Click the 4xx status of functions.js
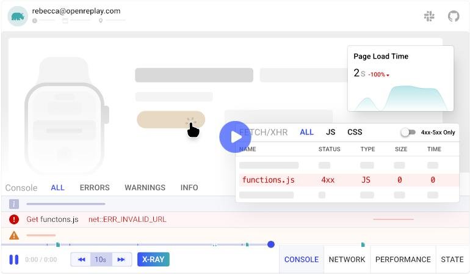The height and width of the screenshot is (275, 470). click(328, 180)
